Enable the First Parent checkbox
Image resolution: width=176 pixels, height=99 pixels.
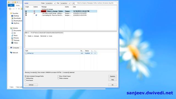pyautogui.click(x=25, y=80)
